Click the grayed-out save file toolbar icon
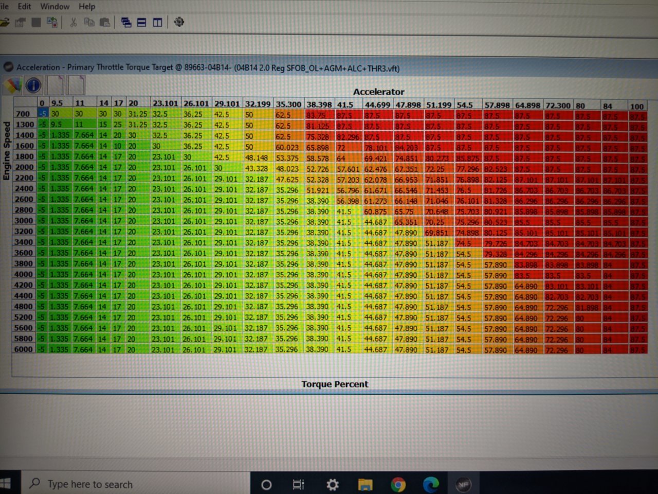This screenshot has height=494, width=658. pos(20,22)
